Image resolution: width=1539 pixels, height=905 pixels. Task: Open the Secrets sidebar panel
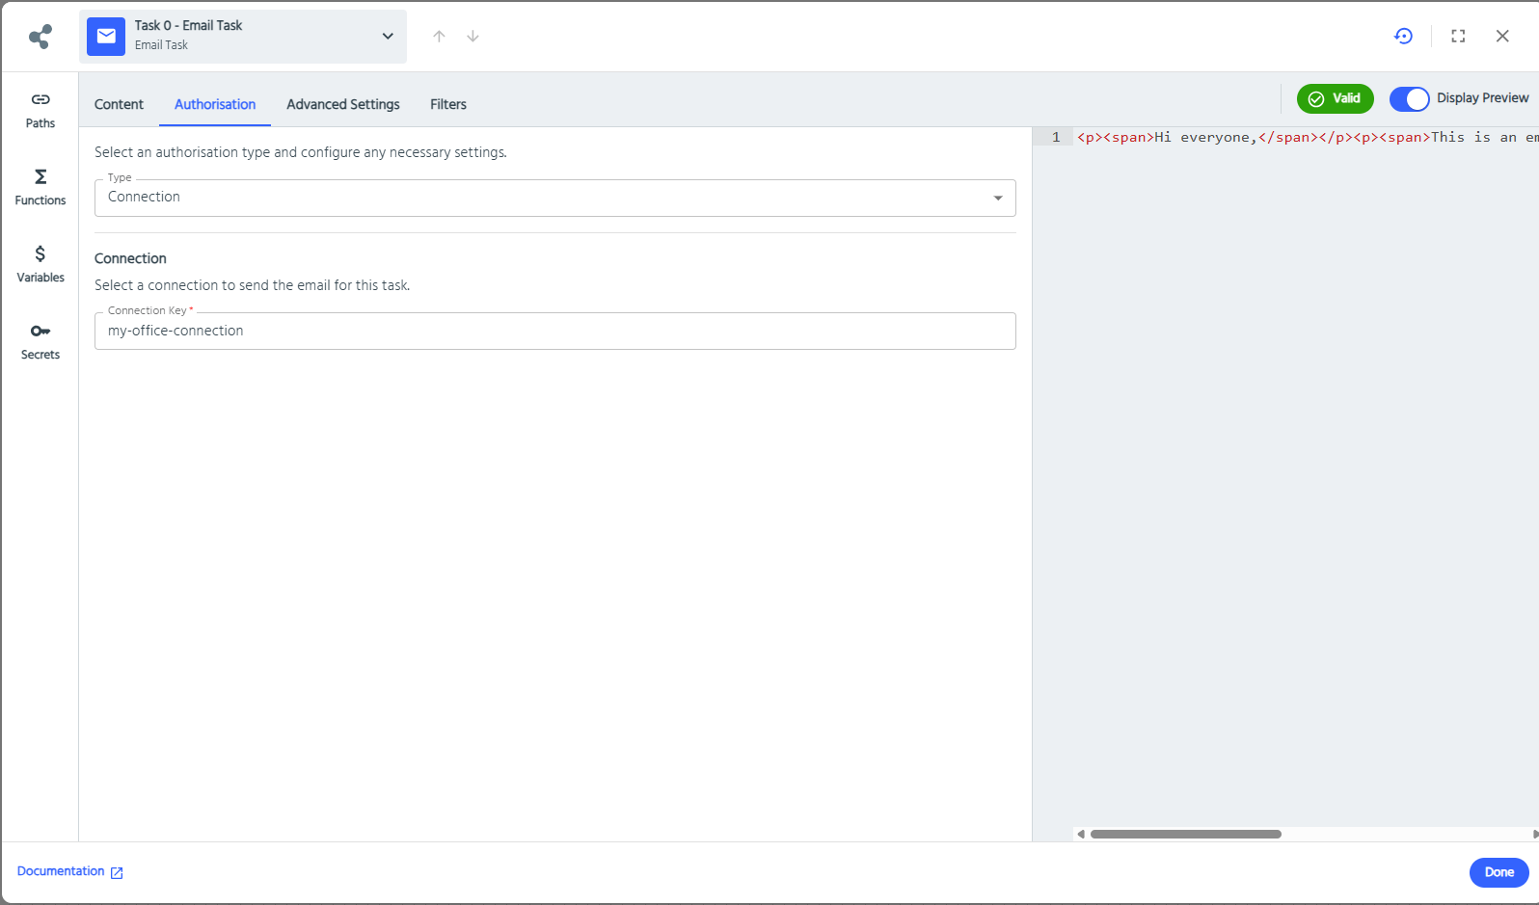click(40, 342)
